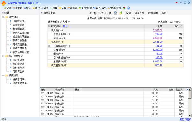Open 收支明细表 in the tree
Viewport: 192px width, 122px height.
[18, 29]
